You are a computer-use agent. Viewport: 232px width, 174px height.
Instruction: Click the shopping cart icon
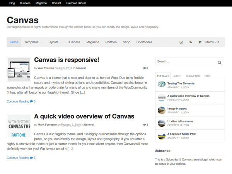pyautogui.click(x=200, y=42)
